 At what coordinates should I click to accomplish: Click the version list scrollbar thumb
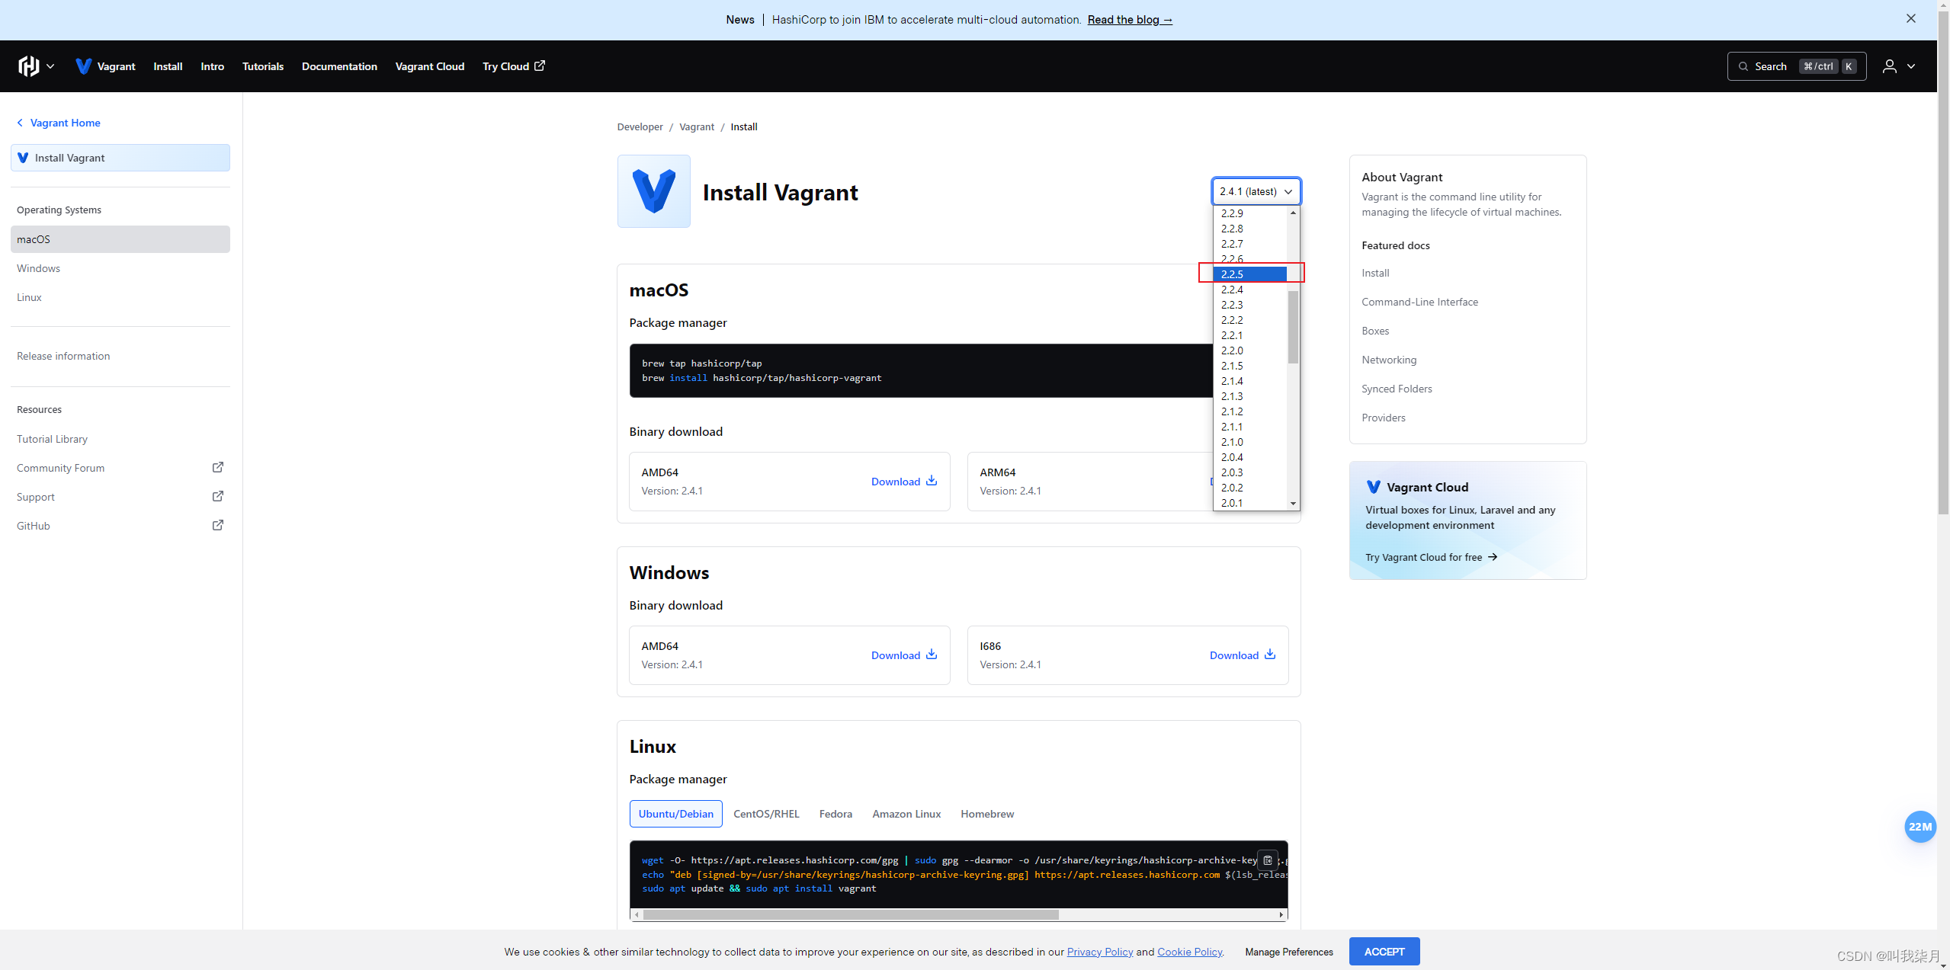pos(1293,327)
